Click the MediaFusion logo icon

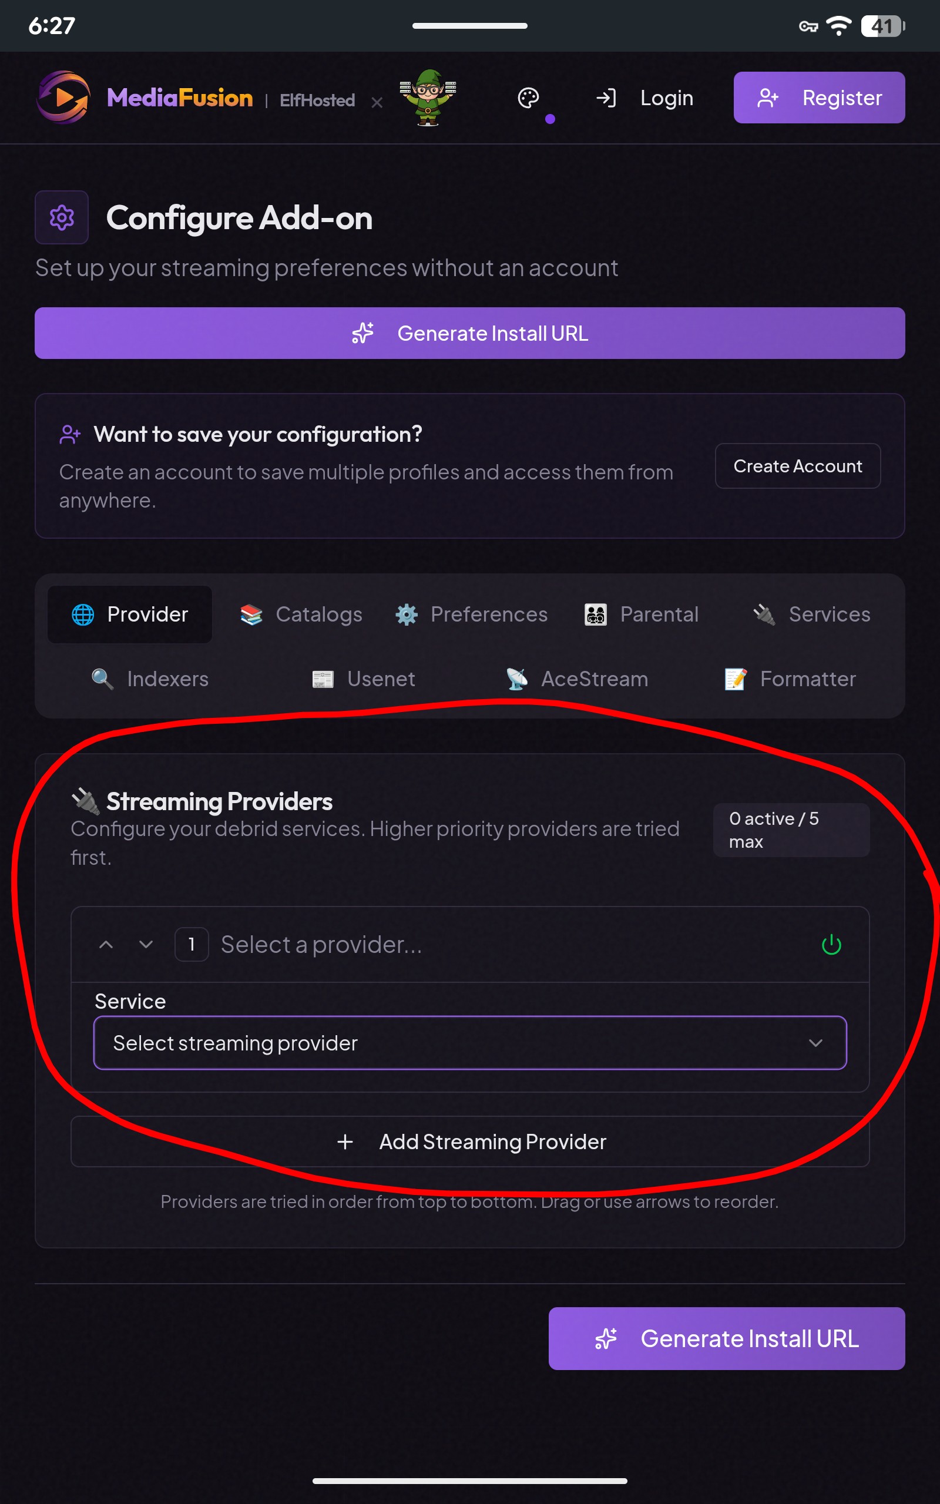tap(63, 98)
